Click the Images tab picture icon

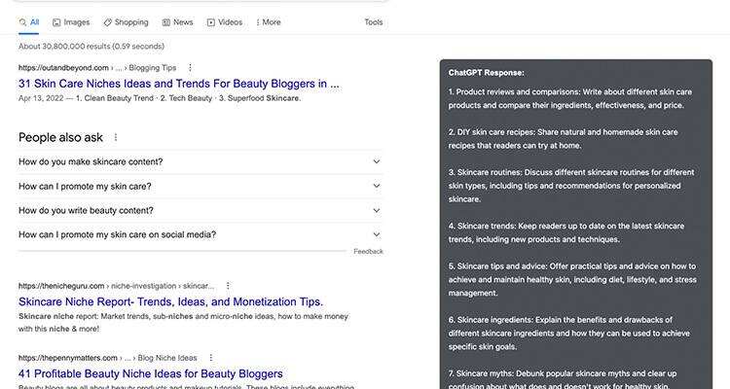[x=56, y=22]
